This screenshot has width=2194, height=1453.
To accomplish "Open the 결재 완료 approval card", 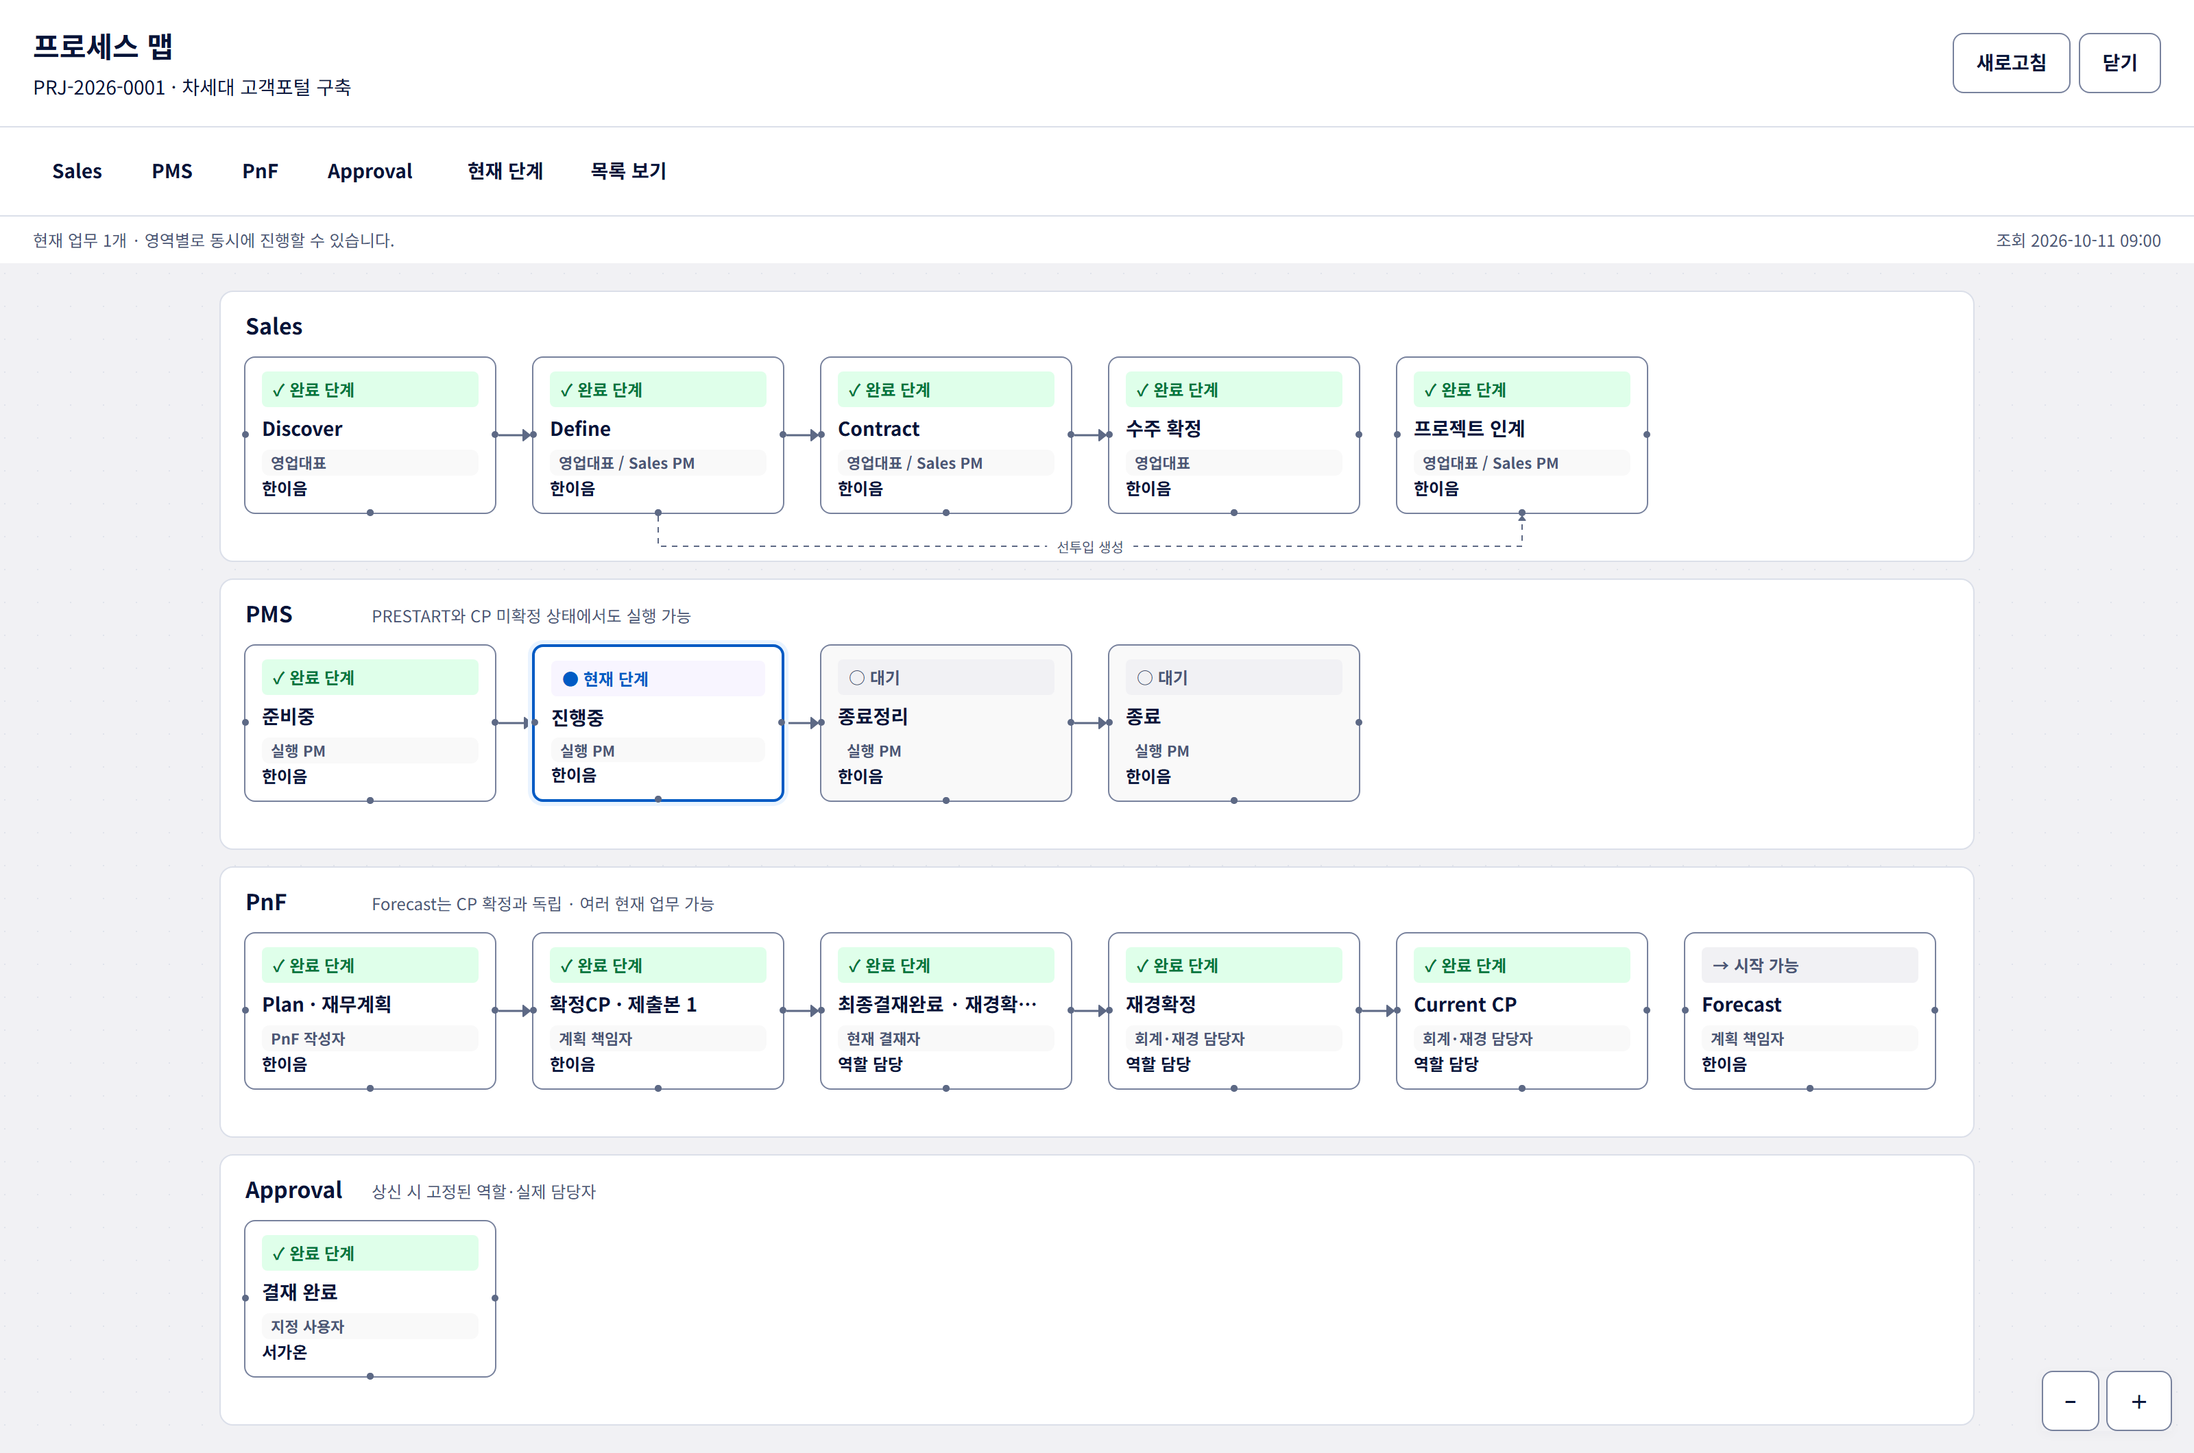I will (370, 1298).
